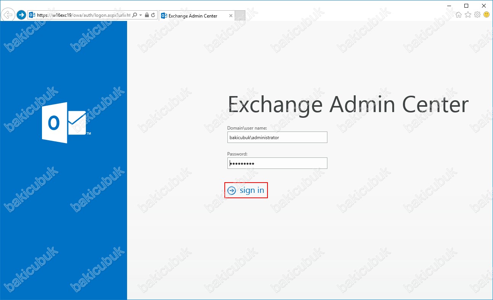The image size is (493, 300).
Task: Click the URL text in address bar
Action: (x=84, y=15)
